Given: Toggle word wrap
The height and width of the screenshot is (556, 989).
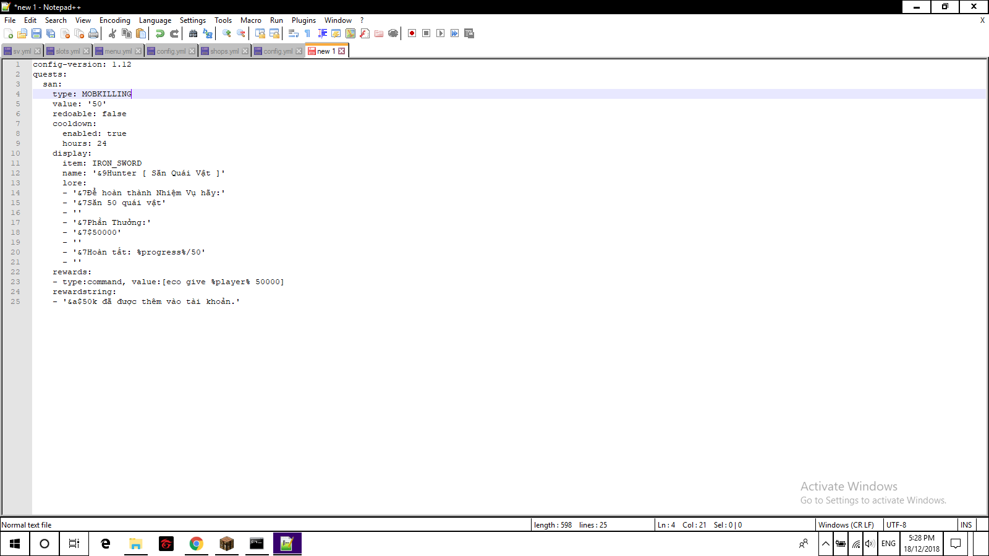Looking at the screenshot, I should coord(292,34).
